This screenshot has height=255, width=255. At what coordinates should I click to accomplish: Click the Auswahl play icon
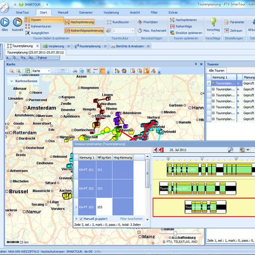tap(17, 22)
